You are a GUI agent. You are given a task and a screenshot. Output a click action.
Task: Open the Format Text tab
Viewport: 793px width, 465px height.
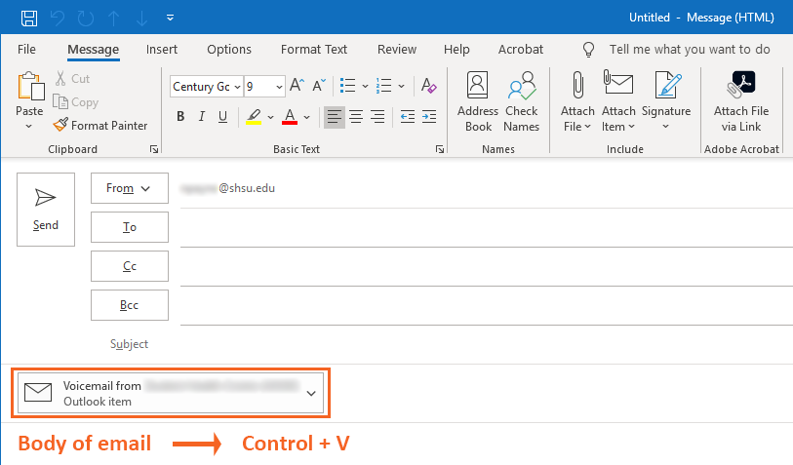click(x=314, y=49)
